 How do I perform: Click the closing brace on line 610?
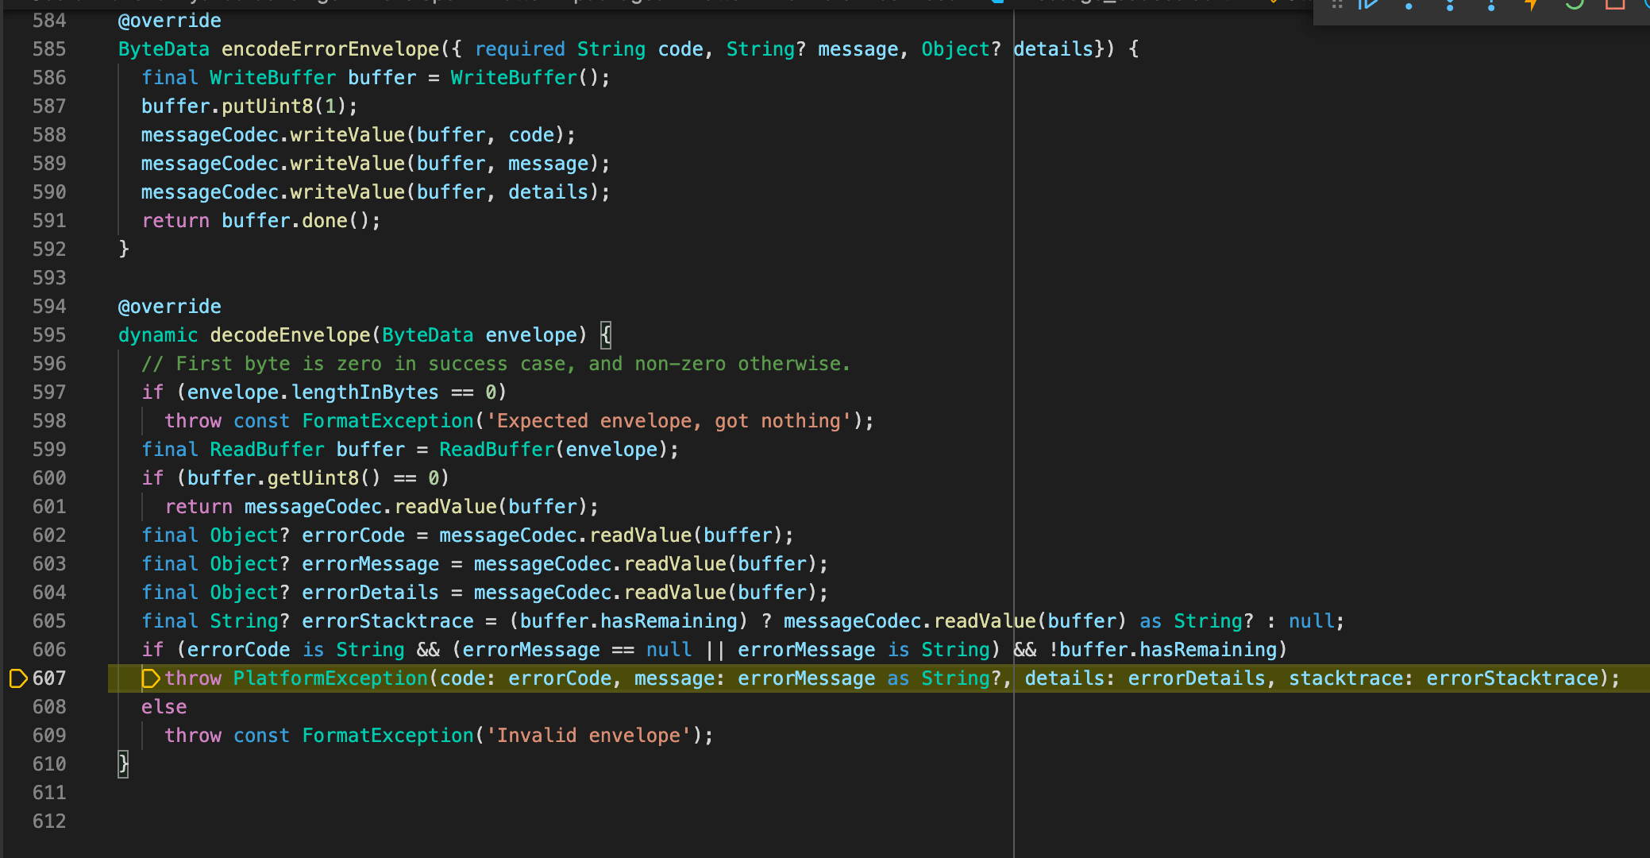coord(123,763)
